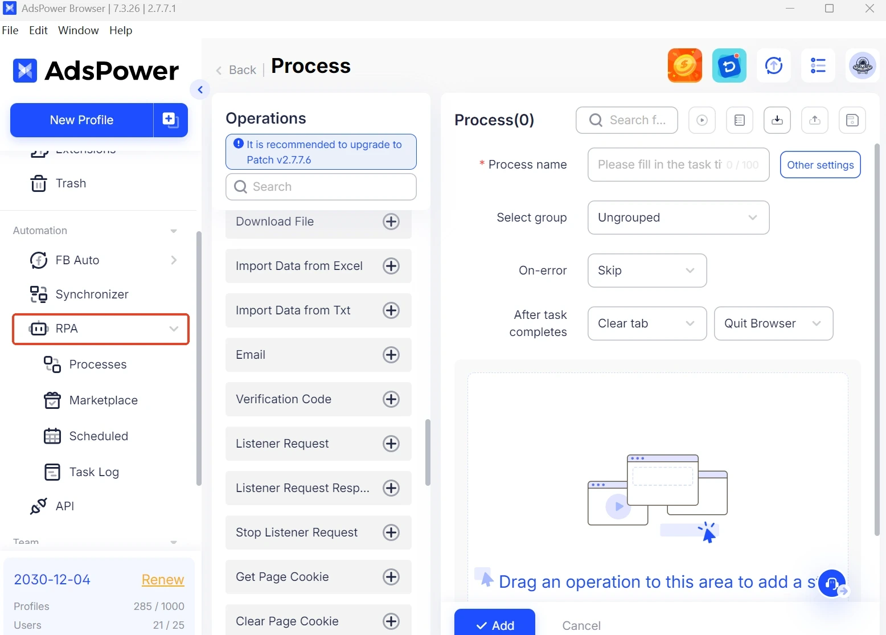Open the process notes list icon
The height and width of the screenshot is (635, 886).
(740, 120)
